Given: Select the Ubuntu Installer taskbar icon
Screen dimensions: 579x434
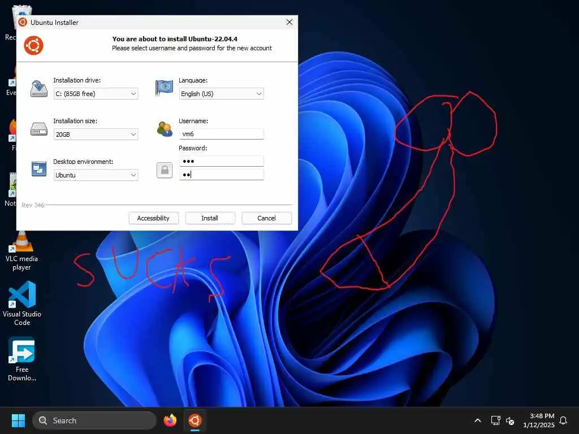Looking at the screenshot, I should point(195,420).
